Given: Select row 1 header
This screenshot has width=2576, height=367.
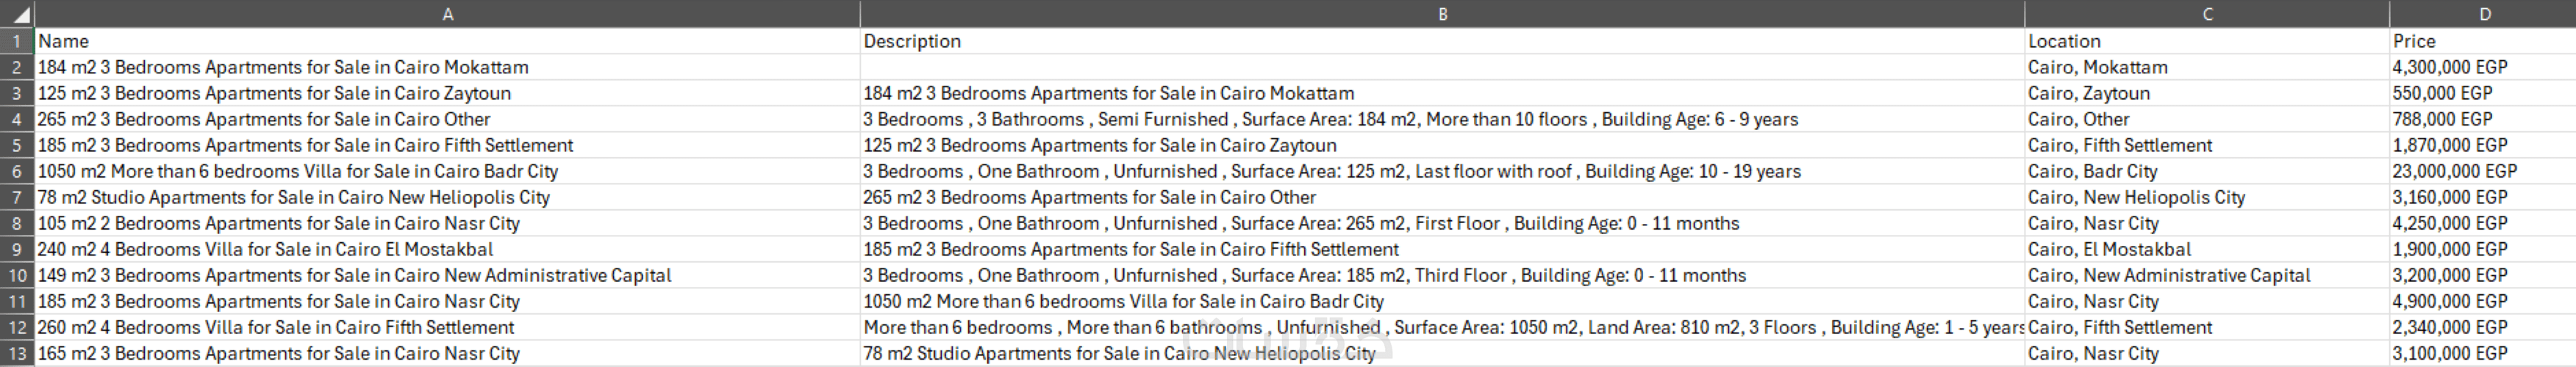Looking at the screenshot, I should tap(17, 41).
